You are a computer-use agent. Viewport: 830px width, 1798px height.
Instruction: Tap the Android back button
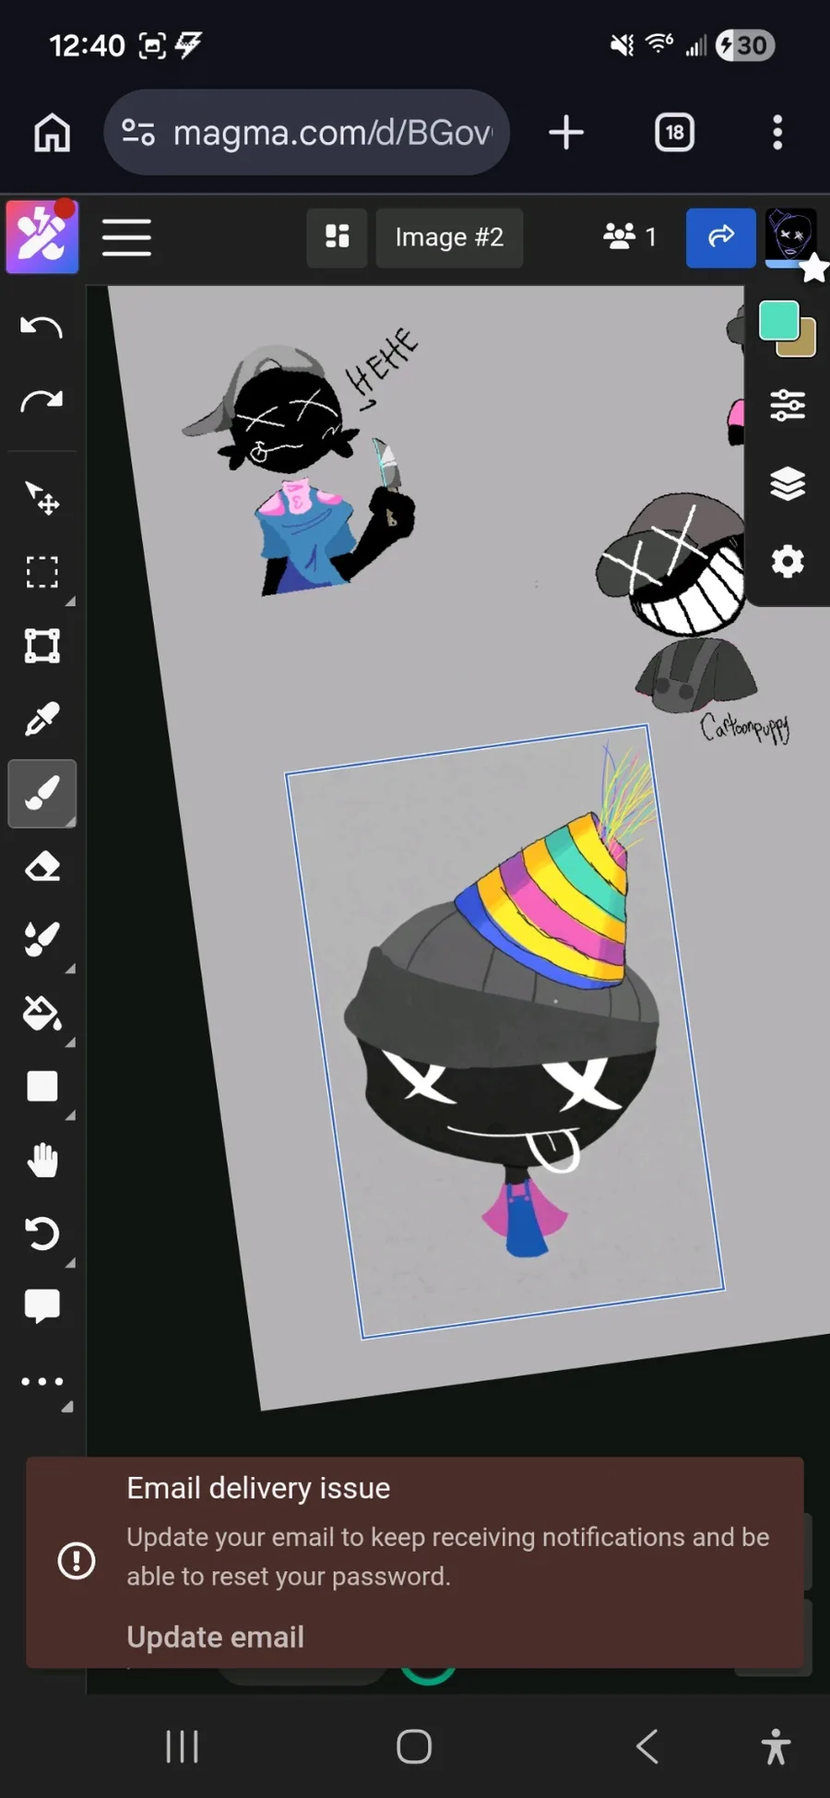(647, 1746)
